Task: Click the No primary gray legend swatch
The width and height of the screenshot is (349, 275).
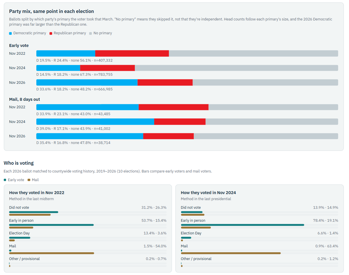Action: (x=91, y=33)
